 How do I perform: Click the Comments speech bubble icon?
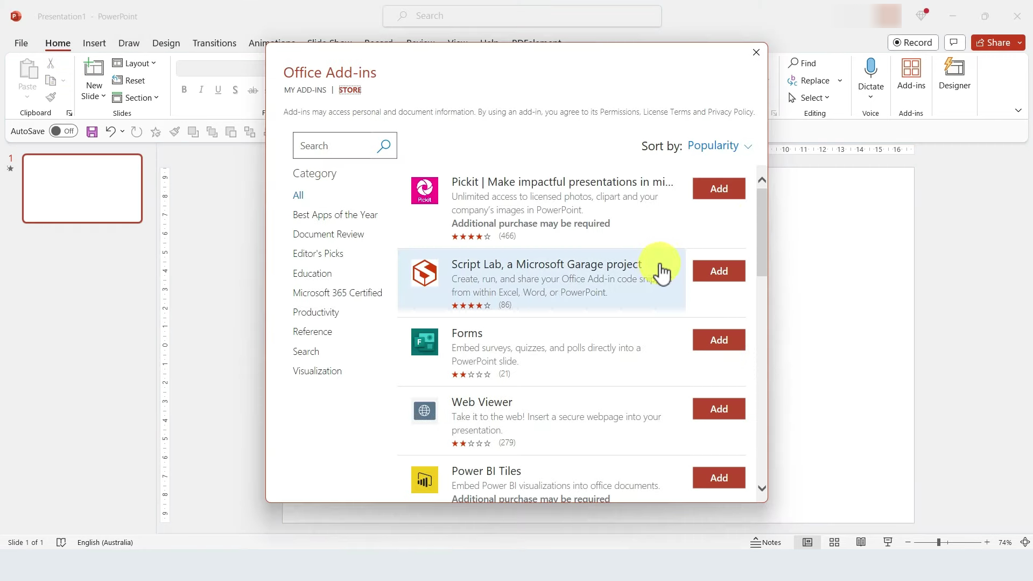coord(954,43)
